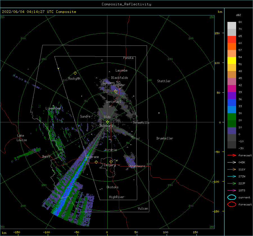Click the Sylvan label on map
This screenshot has height=236, width=253.
[108, 83]
